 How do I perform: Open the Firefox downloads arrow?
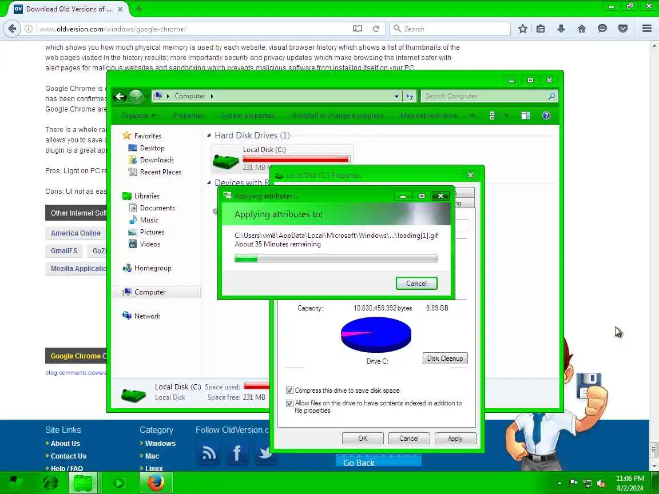(561, 29)
